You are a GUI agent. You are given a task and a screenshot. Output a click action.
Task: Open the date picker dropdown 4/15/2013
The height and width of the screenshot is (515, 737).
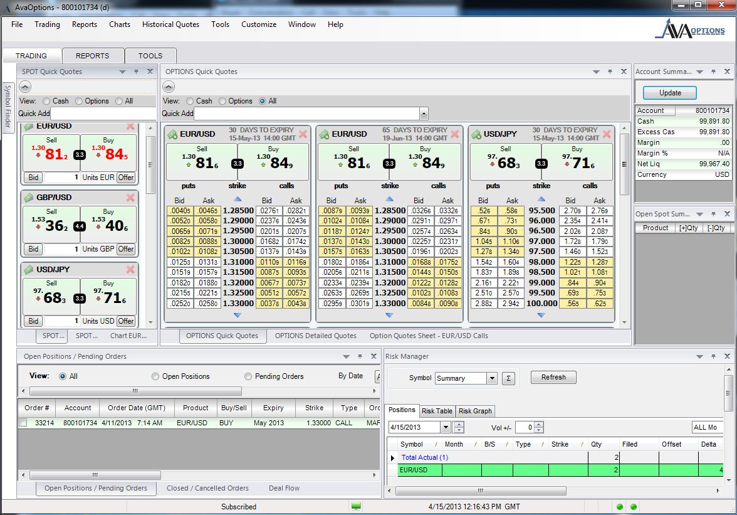(x=446, y=427)
